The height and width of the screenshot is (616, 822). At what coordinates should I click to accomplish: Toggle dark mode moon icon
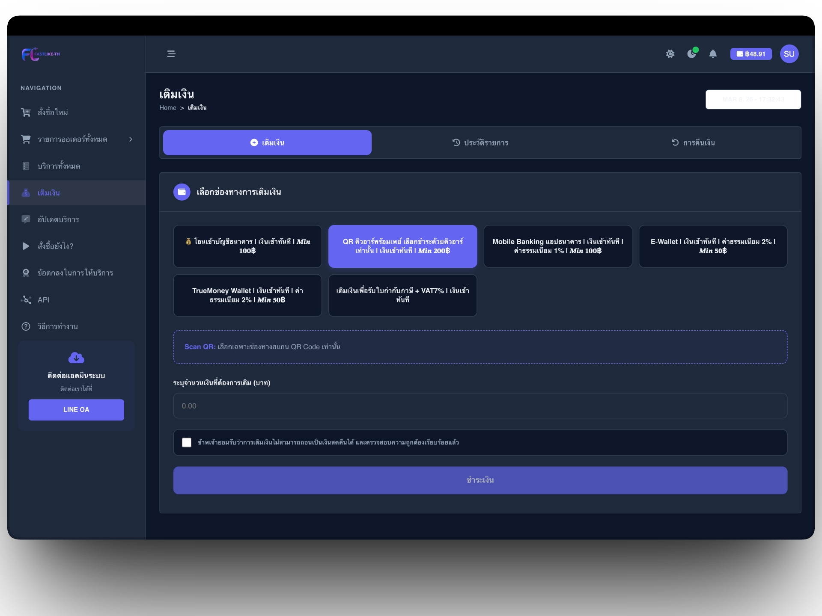point(691,54)
